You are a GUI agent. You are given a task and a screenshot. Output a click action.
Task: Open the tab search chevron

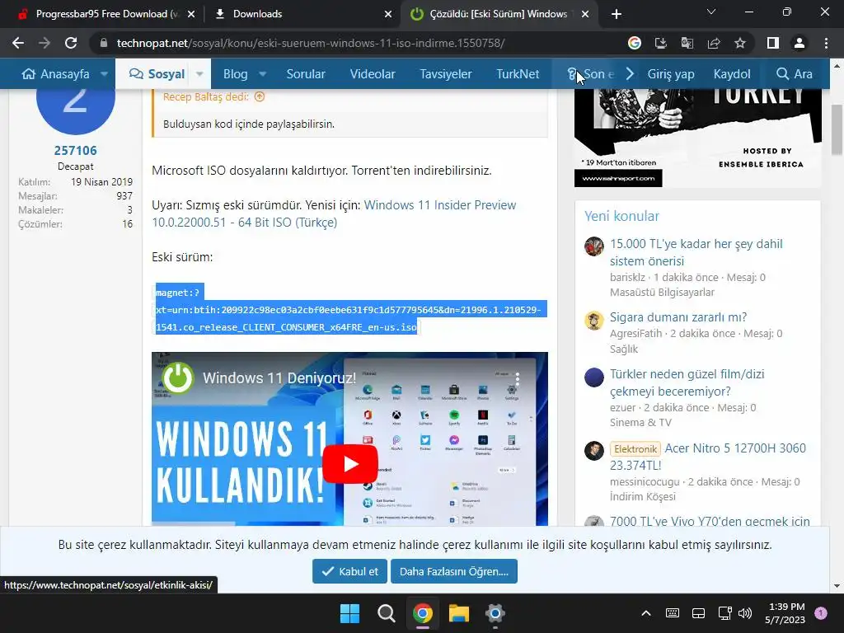711,12
